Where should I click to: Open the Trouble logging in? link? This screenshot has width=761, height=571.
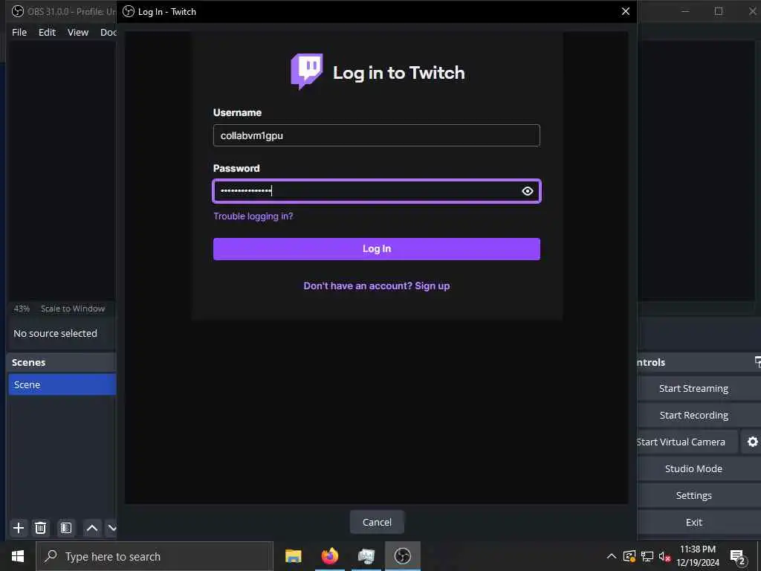pyautogui.click(x=253, y=216)
